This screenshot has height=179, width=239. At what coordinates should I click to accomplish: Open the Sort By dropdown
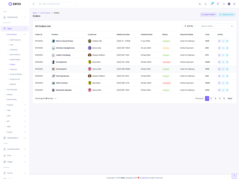[x=190, y=26]
